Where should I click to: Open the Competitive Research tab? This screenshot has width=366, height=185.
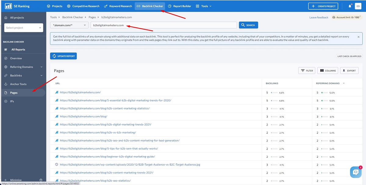tap(83, 6)
